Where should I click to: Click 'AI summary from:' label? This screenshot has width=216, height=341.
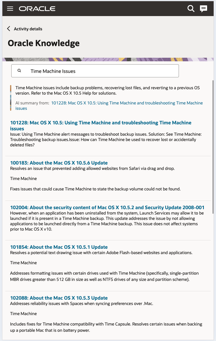[32, 103]
